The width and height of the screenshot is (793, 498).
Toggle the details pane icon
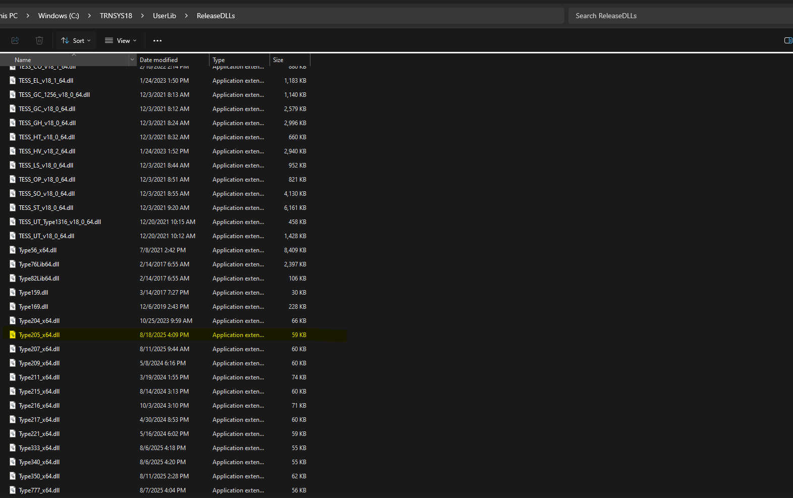coord(787,40)
